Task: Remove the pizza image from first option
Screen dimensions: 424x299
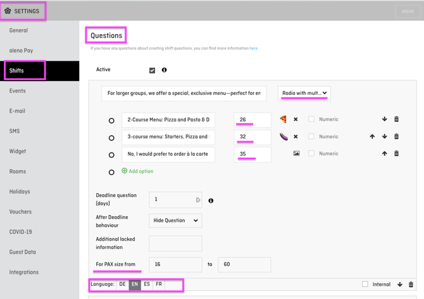Action: [296, 119]
